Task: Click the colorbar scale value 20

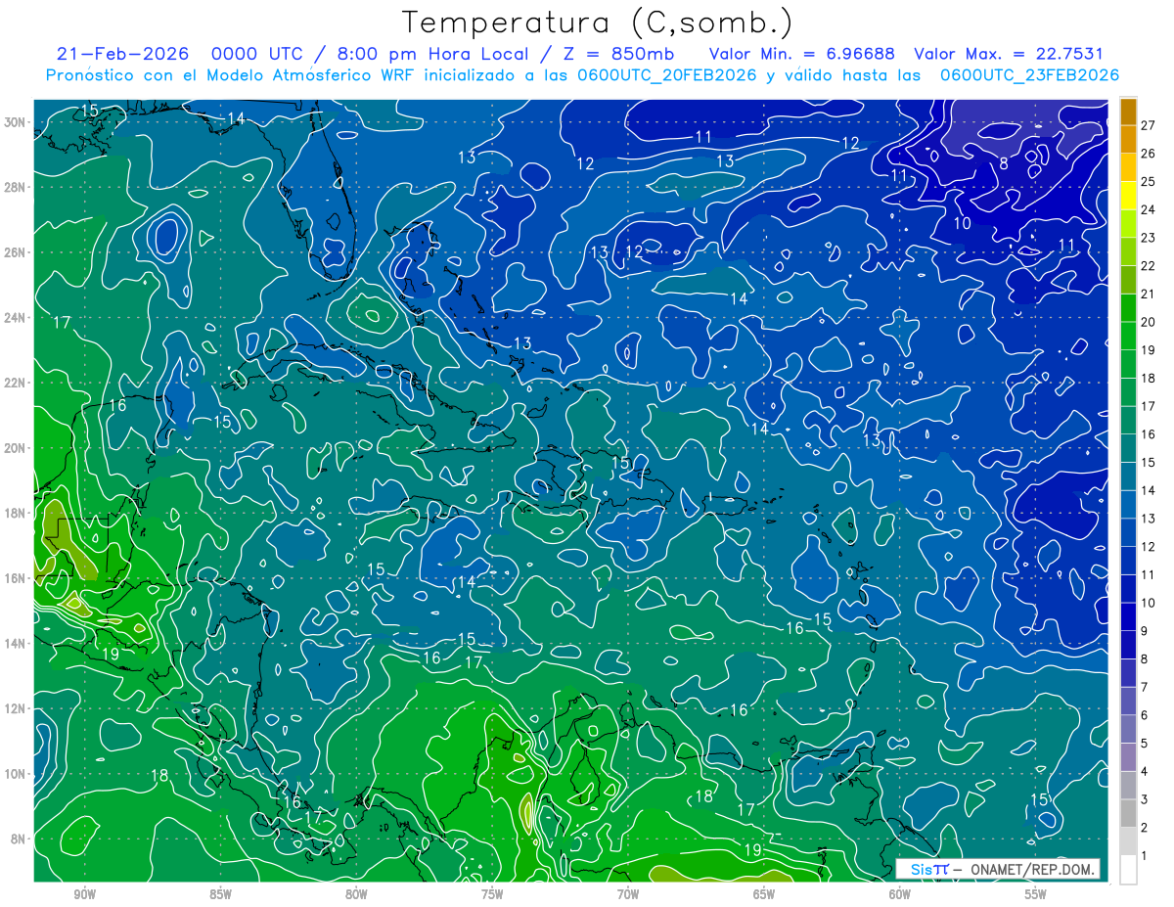Action: 1149,321
